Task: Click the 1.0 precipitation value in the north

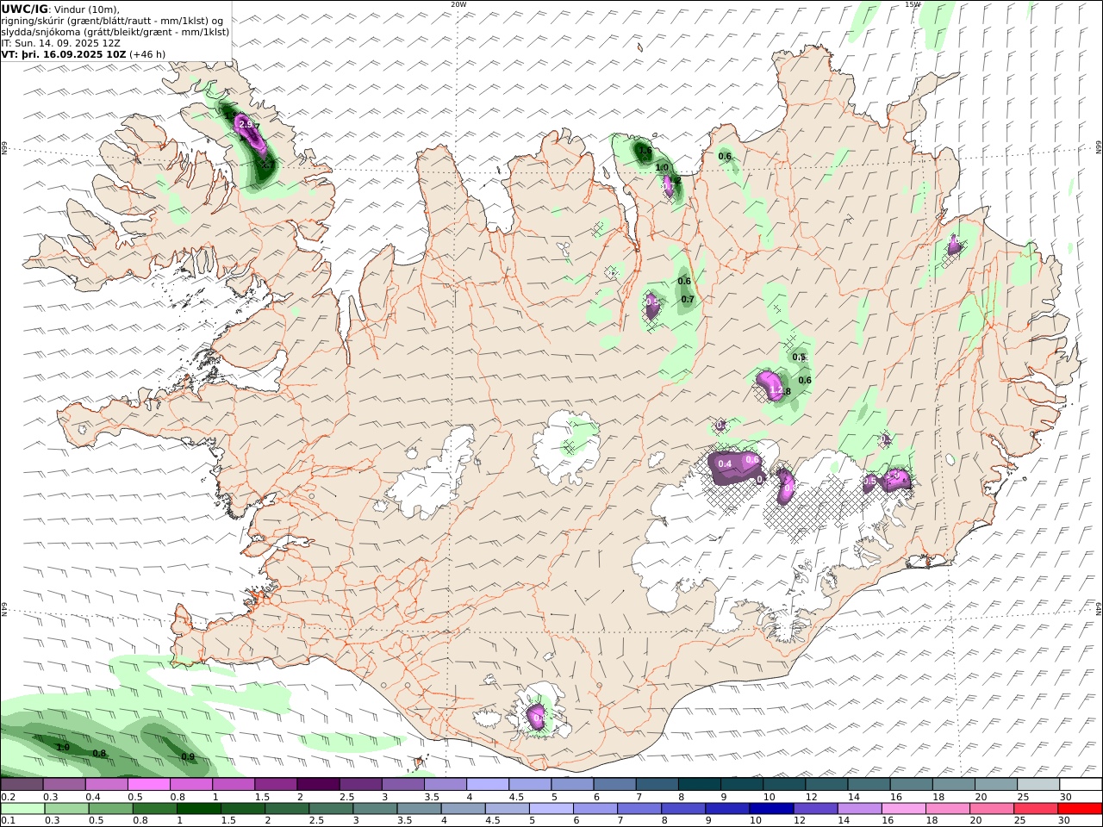Action: (x=662, y=168)
